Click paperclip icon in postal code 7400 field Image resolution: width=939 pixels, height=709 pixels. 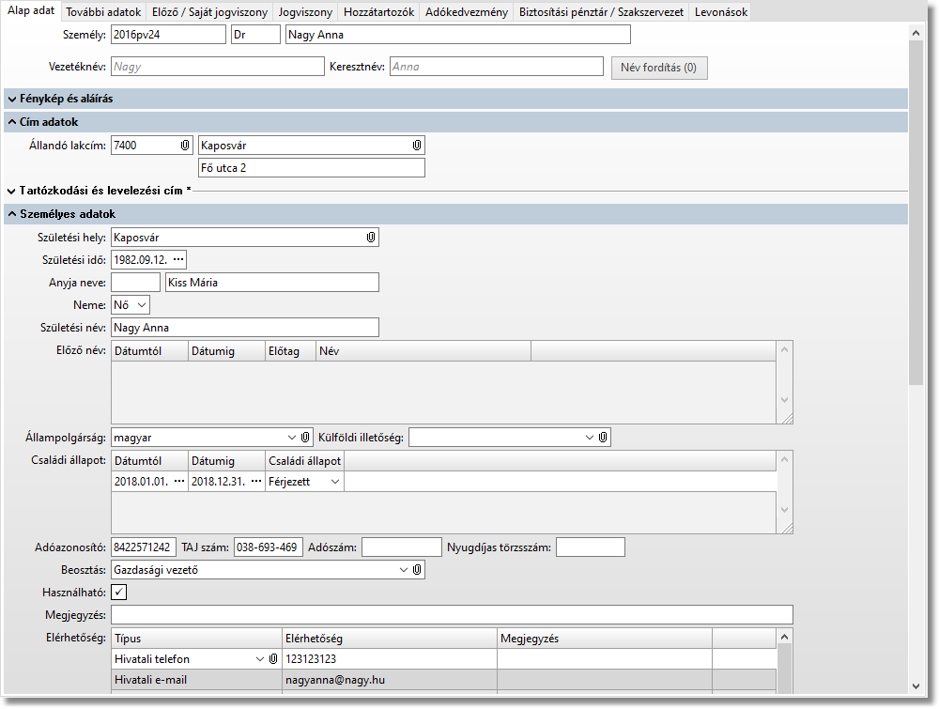pos(185,145)
